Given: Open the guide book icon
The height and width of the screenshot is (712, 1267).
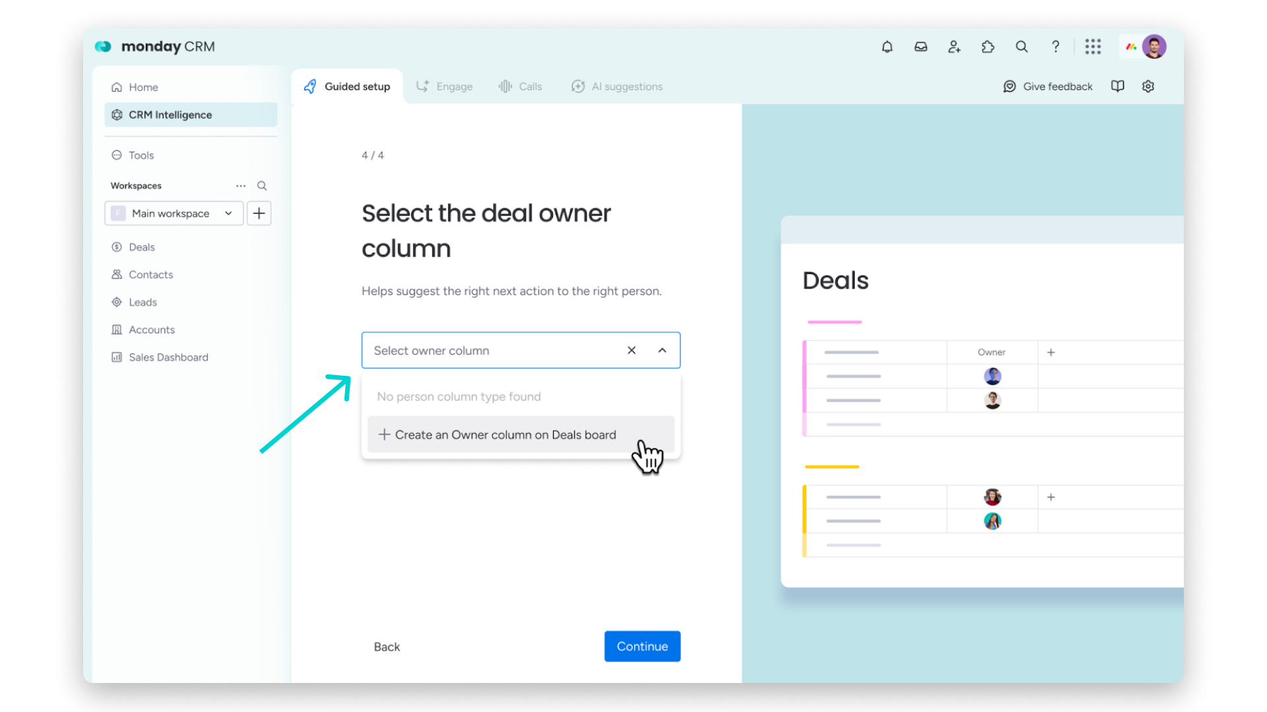Looking at the screenshot, I should 1117,86.
